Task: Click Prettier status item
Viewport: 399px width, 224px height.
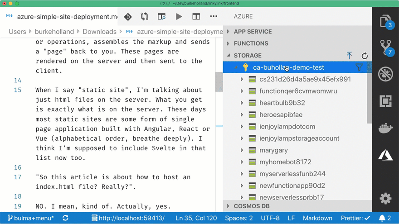Action: (355, 218)
